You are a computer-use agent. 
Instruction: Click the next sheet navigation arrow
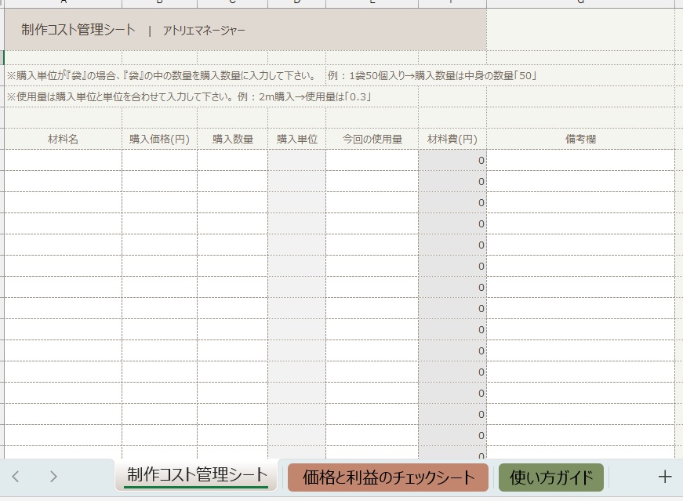53,476
